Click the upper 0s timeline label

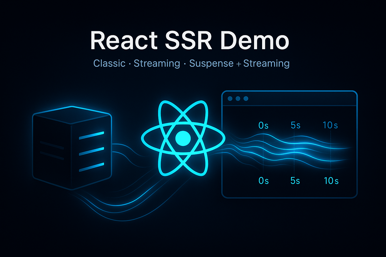tap(264, 125)
